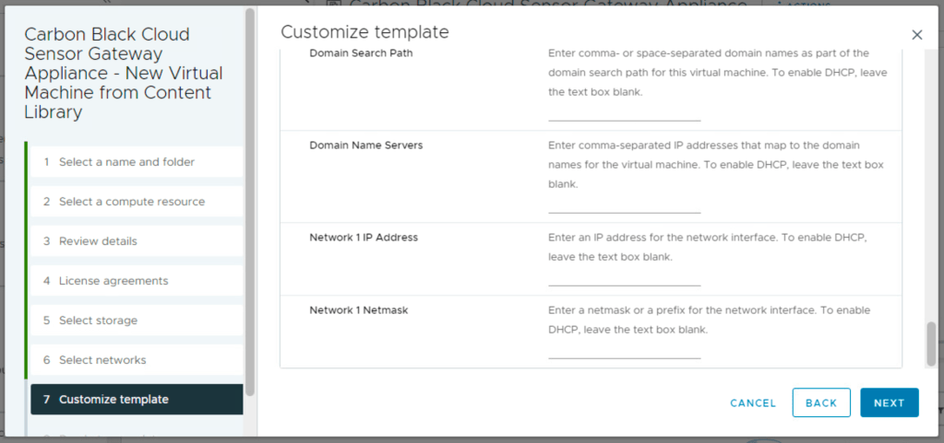Click the wizard steps sidebar scrollbar
Screen dimensions: 944x443
coord(249,203)
